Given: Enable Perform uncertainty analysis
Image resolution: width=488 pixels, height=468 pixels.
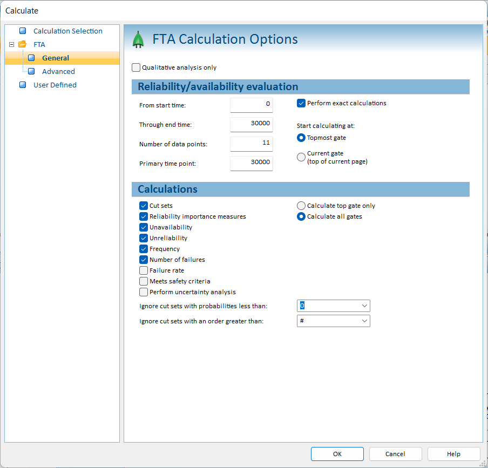Looking at the screenshot, I should (x=144, y=292).
